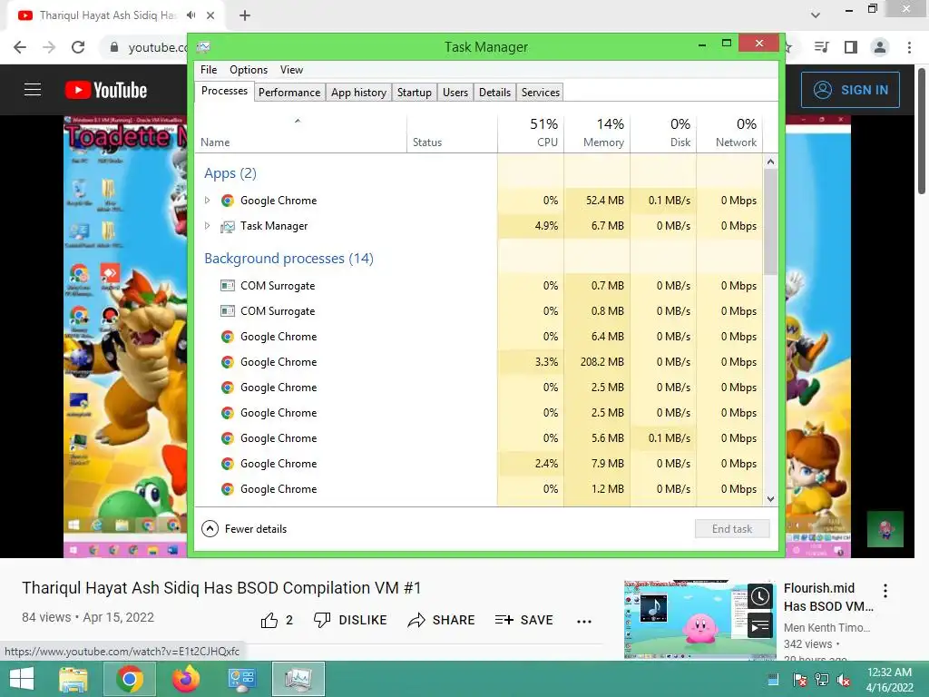Screen dimensions: 929x697
Task: Click the Action Center flag tray icon
Action: coord(799,680)
